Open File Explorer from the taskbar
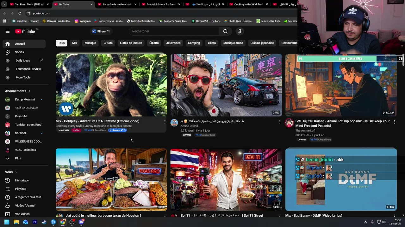 16,222
